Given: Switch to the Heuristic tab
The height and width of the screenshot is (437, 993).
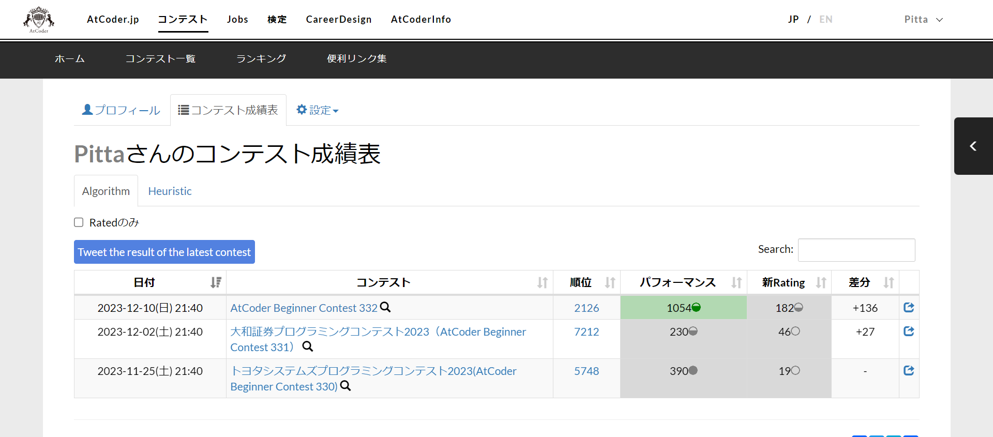Looking at the screenshot, I should point(170,191).
